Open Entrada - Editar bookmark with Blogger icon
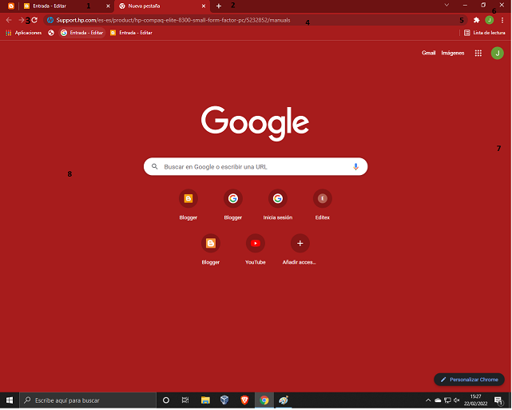 click(x=131, y=33)
